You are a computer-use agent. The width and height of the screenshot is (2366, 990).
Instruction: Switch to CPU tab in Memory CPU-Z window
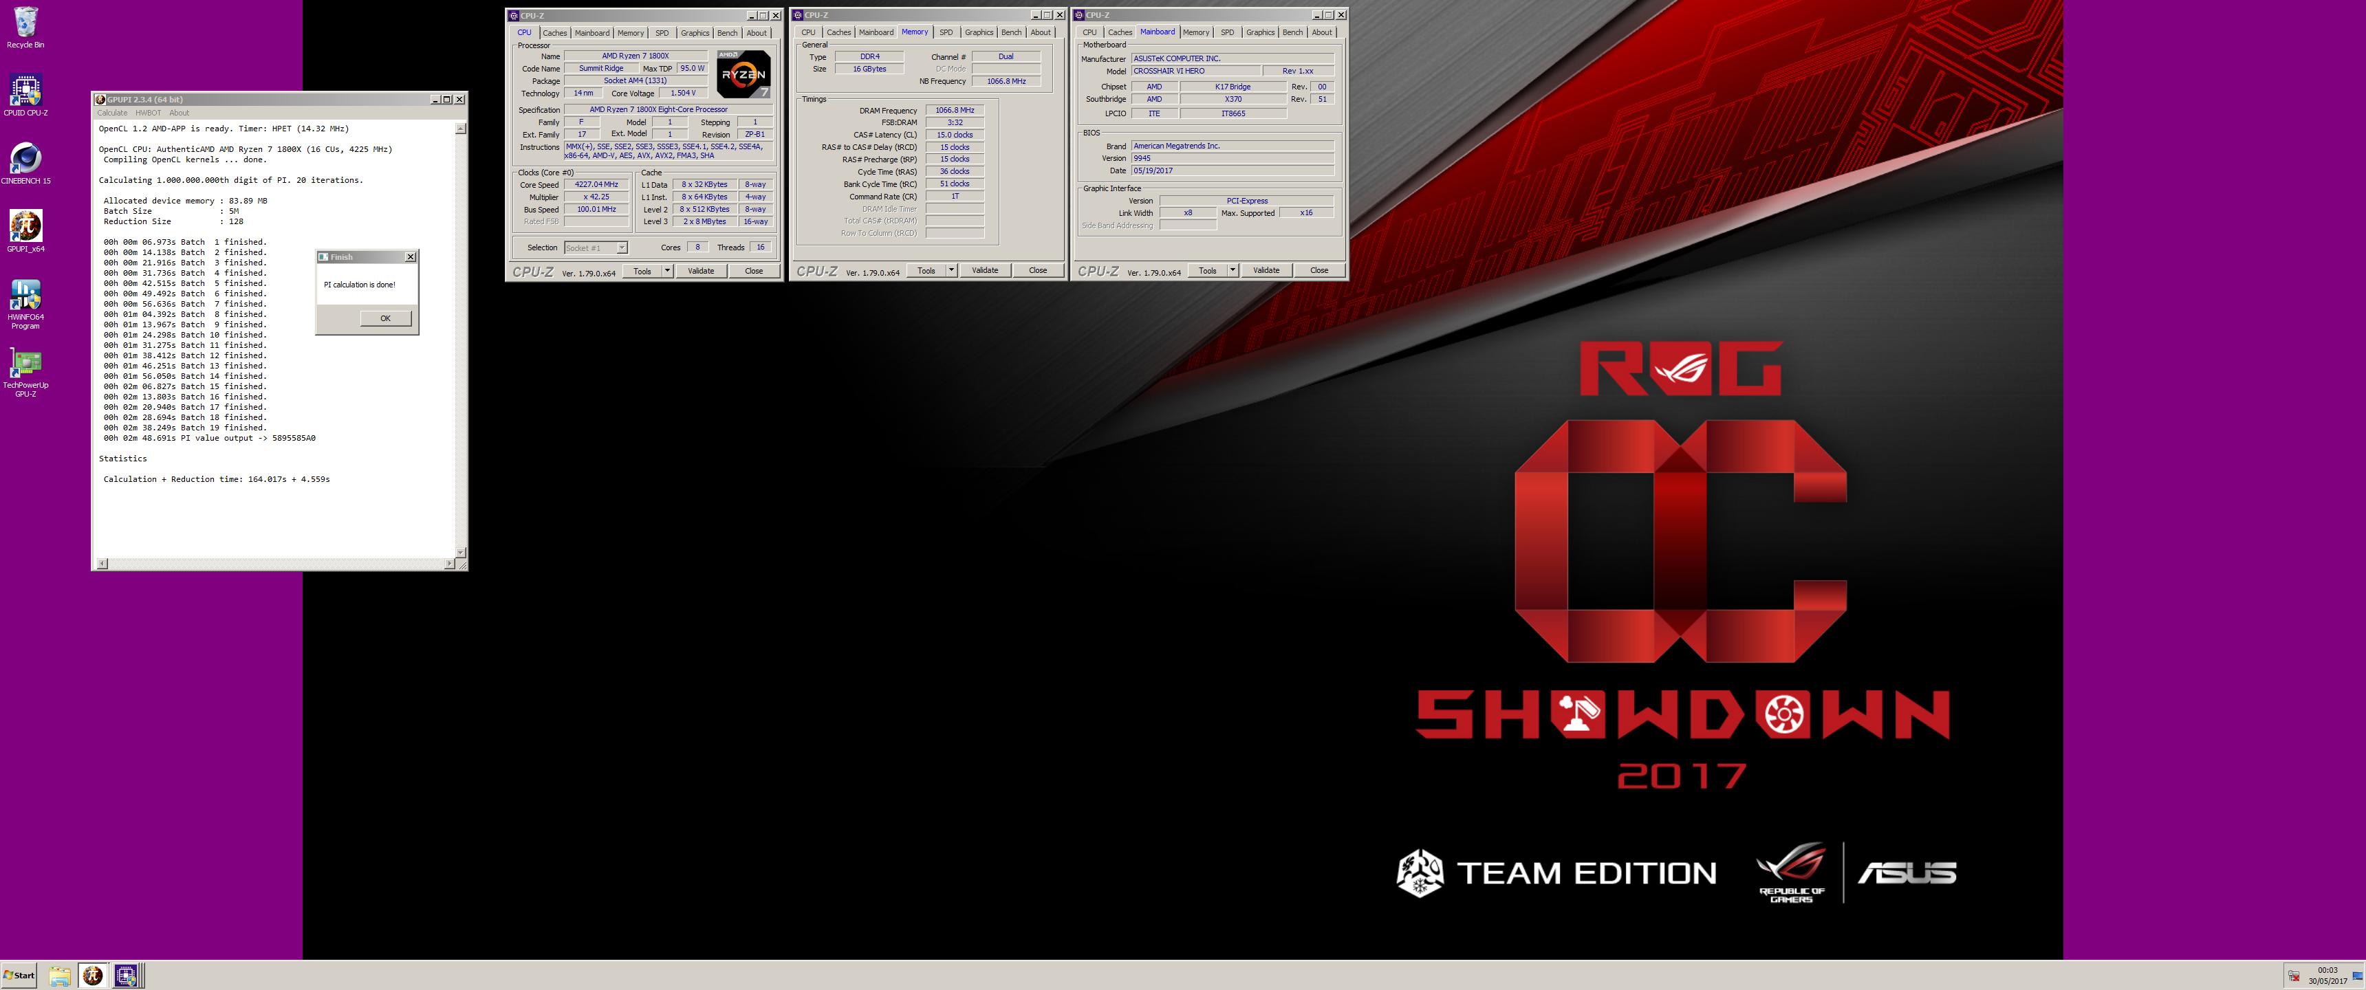[808, 33]
